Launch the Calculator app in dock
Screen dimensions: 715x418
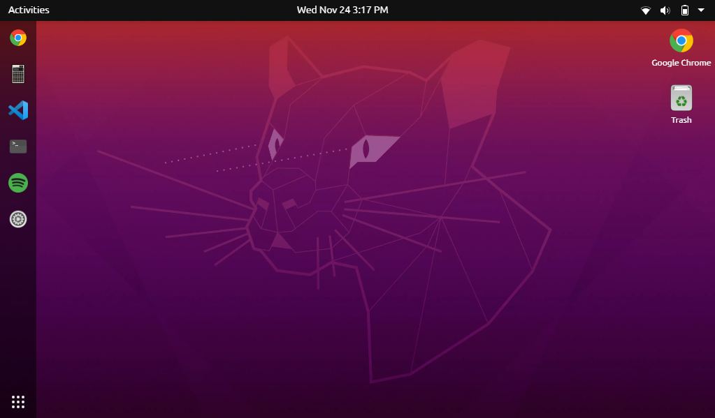pyautogui.click(x=18, y=74)
